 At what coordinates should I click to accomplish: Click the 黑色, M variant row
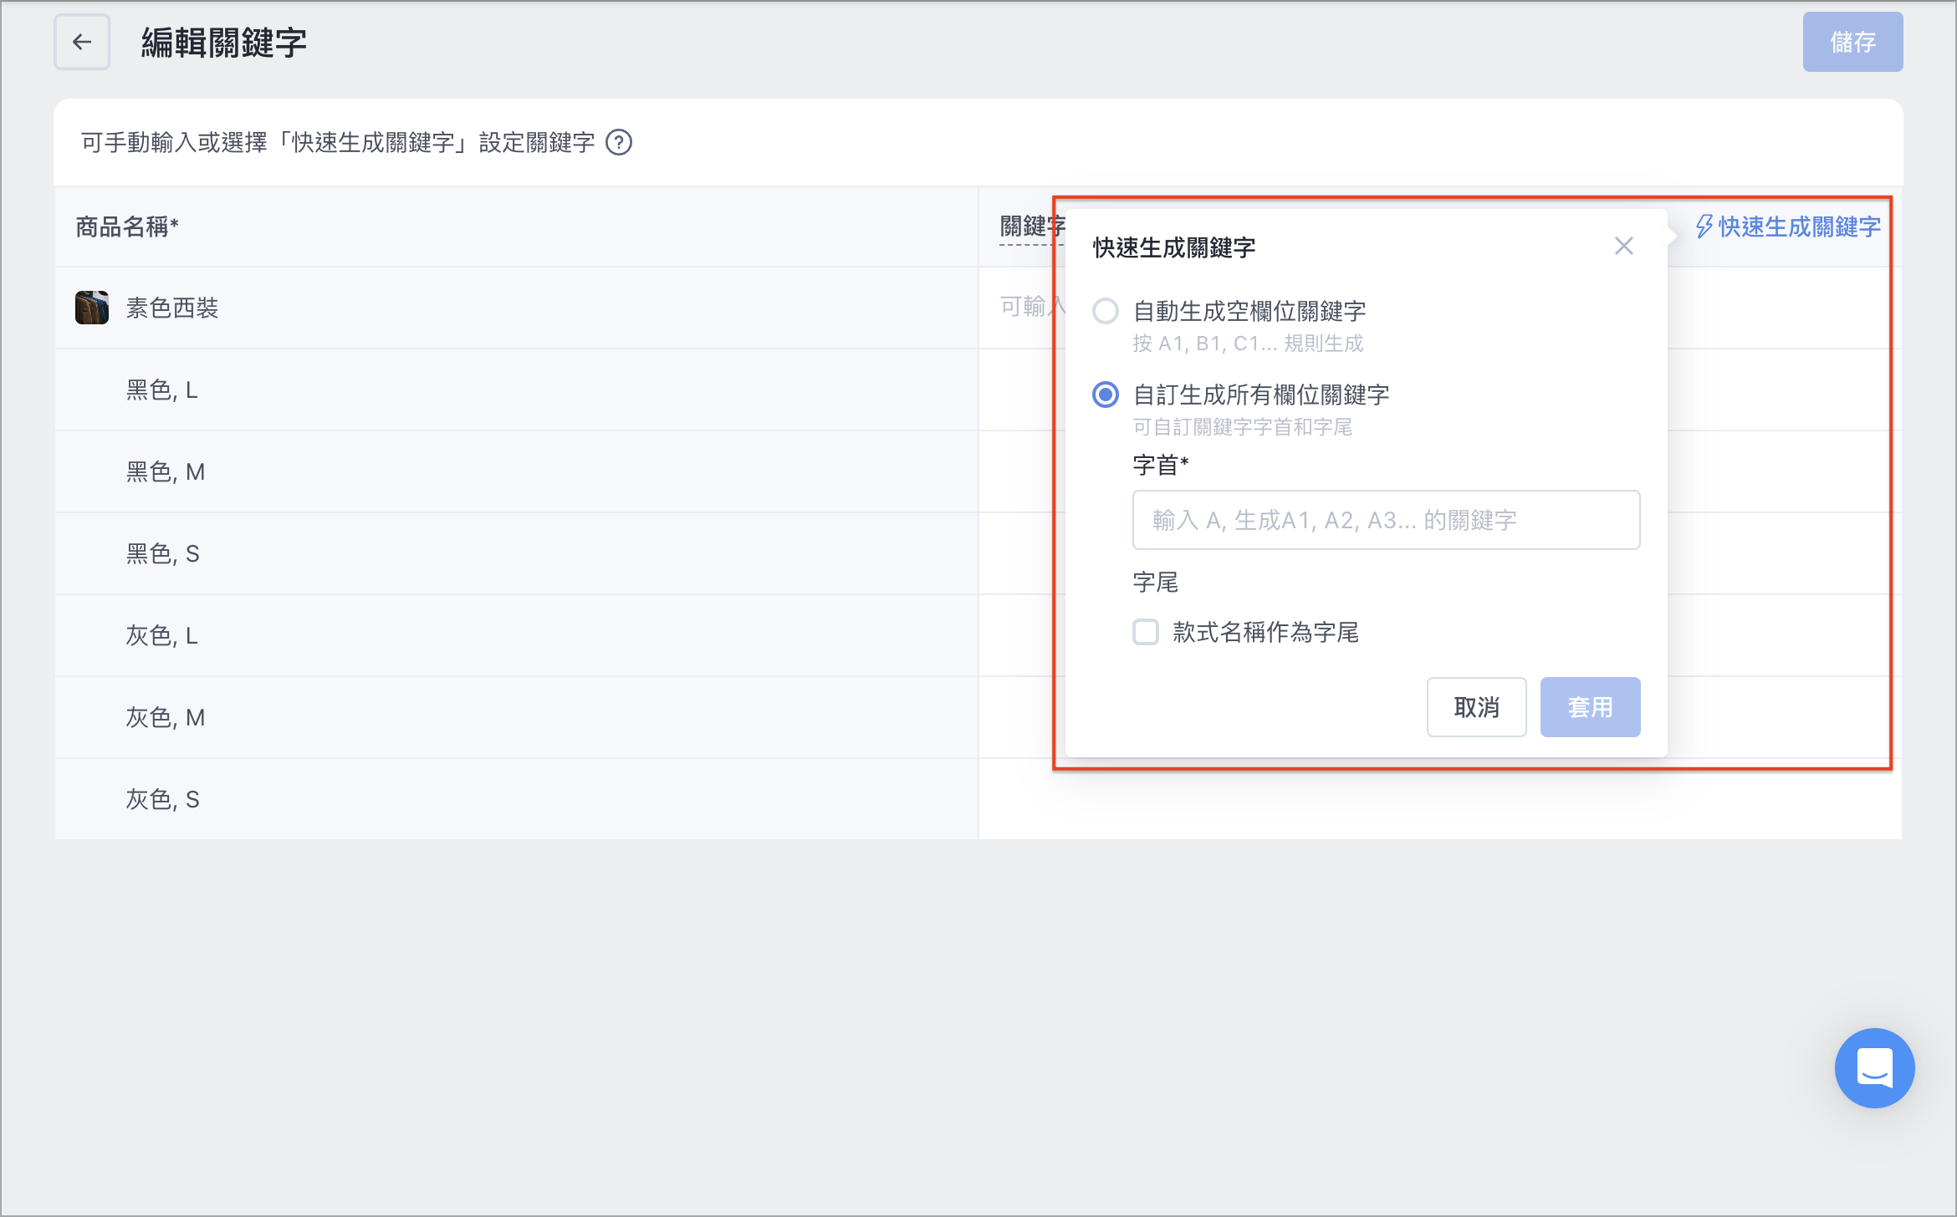click(517, 472)
